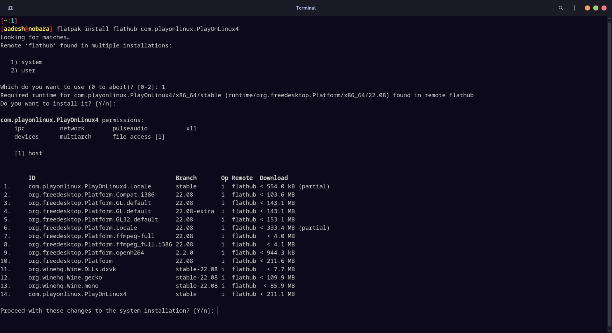This screenshot has width=612, height=333.
Task: Click the three-dot kebab menu icon
Action: 574,8
